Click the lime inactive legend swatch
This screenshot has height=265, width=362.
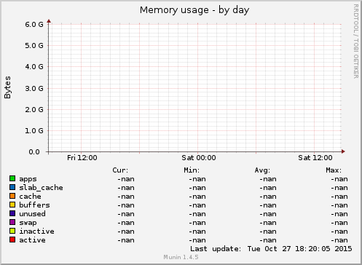click(12, 231)
